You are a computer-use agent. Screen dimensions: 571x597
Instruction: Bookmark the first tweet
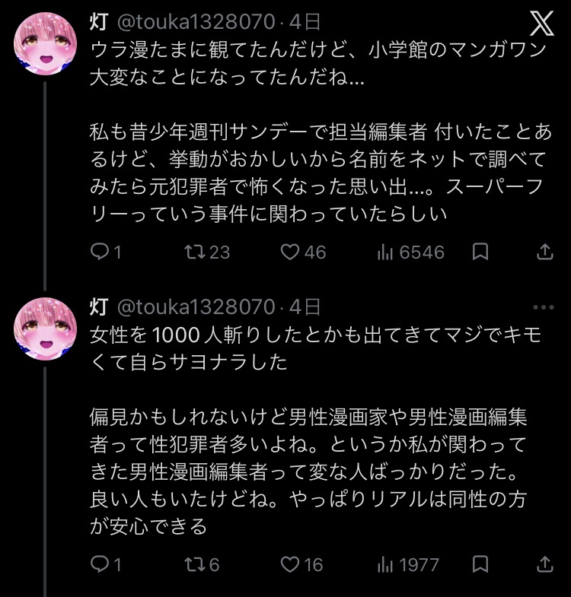pos(480,252)
